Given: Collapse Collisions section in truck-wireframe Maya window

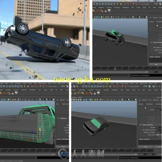Looking at the screenshot, I should pos(58,118).
